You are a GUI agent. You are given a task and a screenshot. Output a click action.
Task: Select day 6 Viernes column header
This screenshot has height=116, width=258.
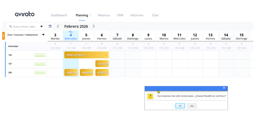(102, 36)
